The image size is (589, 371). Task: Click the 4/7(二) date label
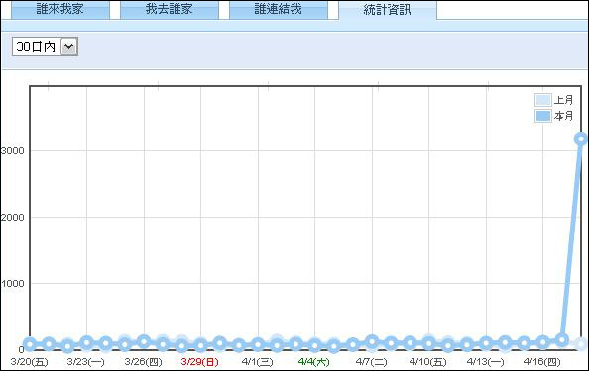pyautogui.click(x=371, y=362)
